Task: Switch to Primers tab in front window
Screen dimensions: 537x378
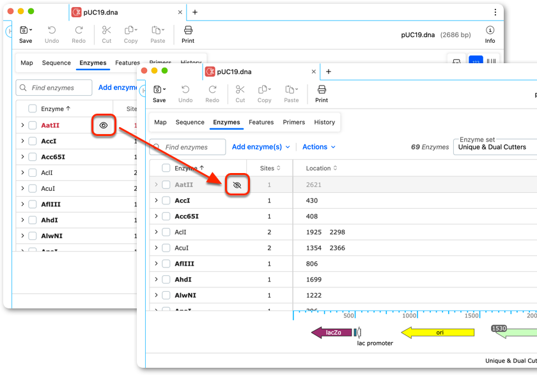Action: click(294, 122)
